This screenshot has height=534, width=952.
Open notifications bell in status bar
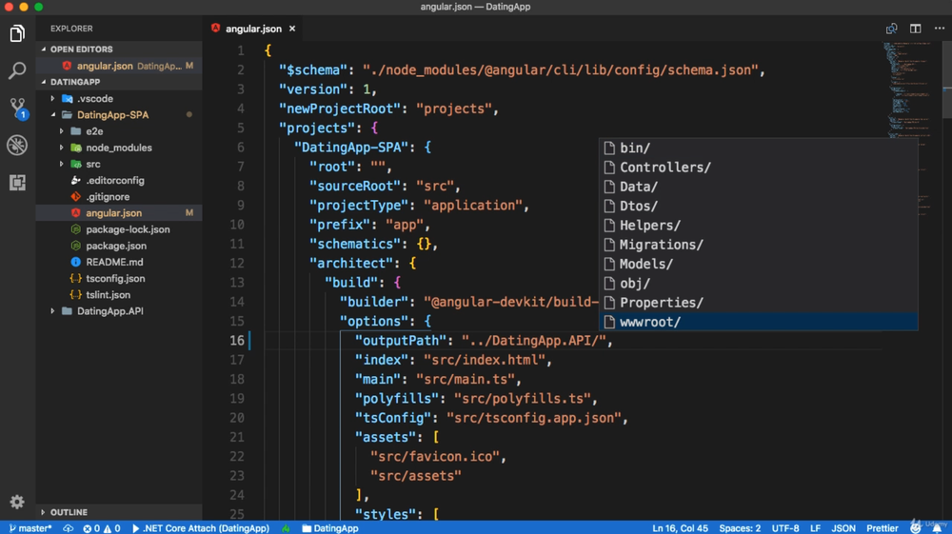[937, 528]
